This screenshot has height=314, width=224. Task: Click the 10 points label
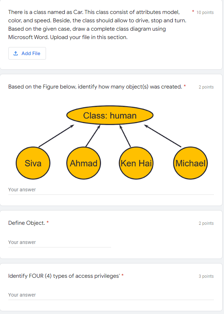point(206,11)
